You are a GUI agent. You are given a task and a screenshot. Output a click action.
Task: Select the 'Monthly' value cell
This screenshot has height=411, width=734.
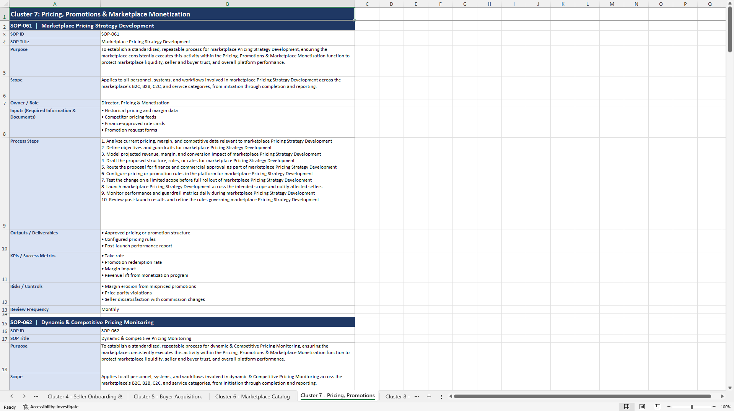(228, 310)
